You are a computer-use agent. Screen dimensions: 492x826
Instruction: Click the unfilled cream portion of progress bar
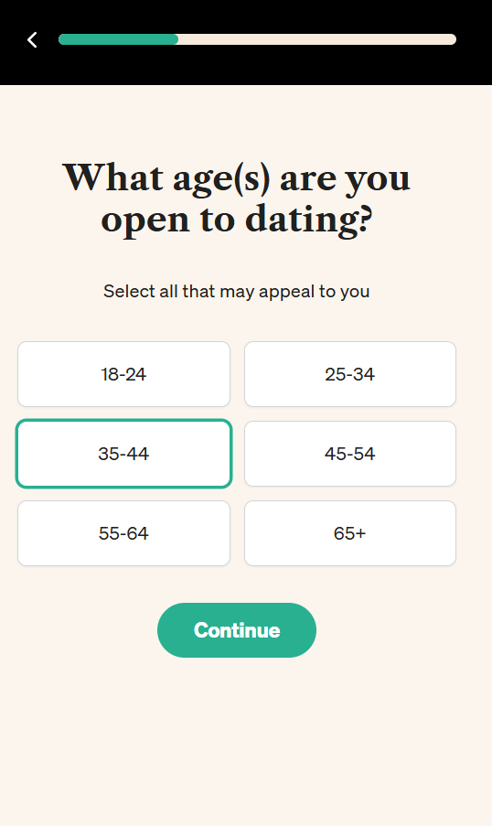pyautogui.click(x=317, y=39)
